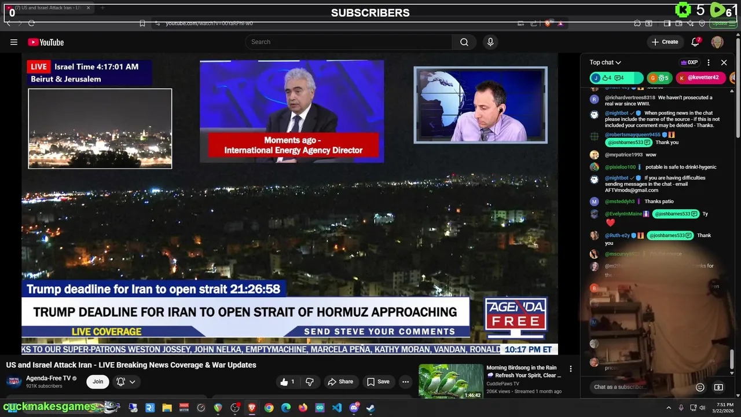Open File Explorer from taskbar
Screen dimensions: 741x417
click(167, 408)
